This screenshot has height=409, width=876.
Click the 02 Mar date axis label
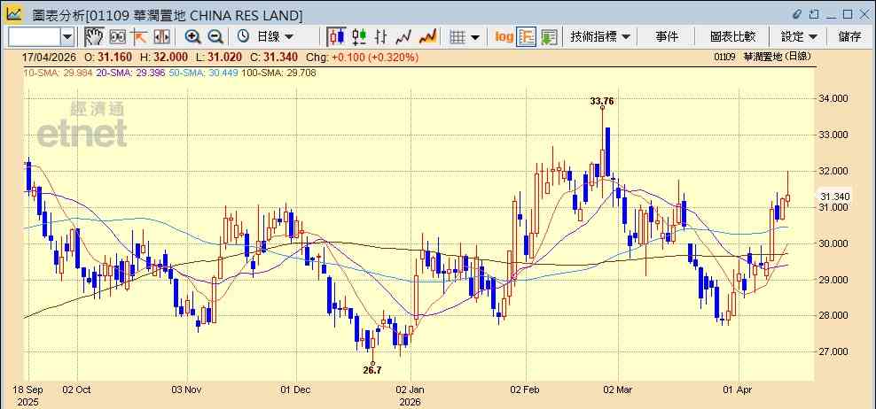[x=617, y=390]
